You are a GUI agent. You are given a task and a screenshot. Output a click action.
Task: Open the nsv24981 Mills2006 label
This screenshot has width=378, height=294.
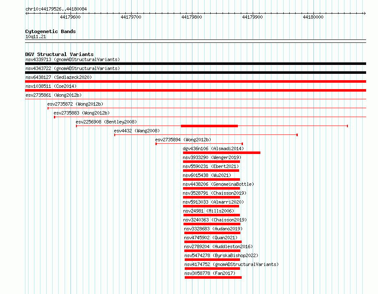pyautogui.click(x=209, y=211)
